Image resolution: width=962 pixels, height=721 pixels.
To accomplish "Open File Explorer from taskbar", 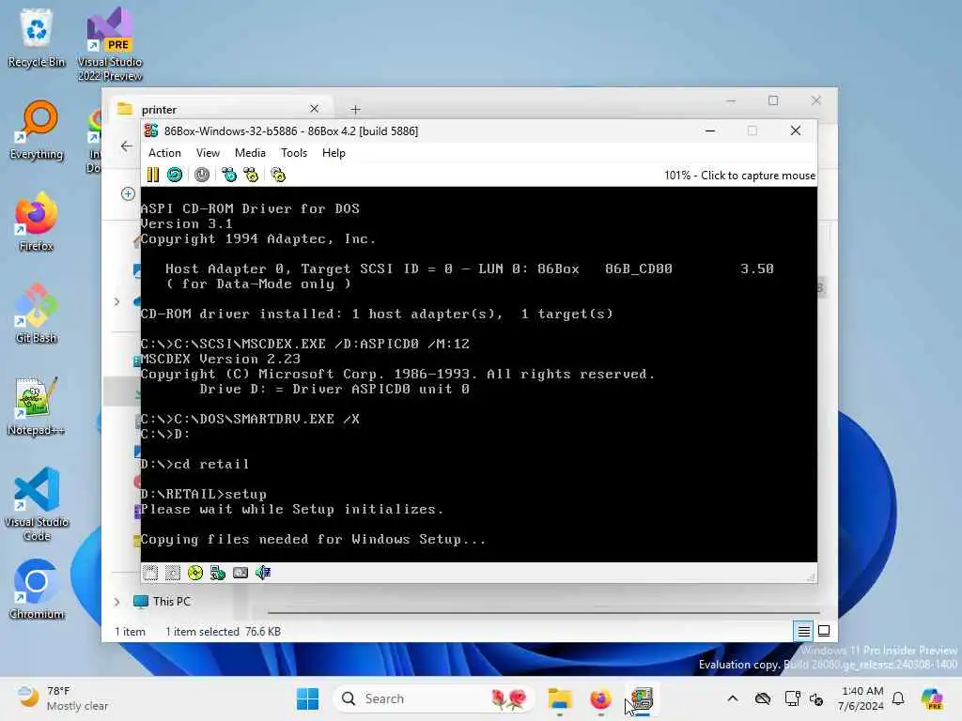I will point(560,698).
